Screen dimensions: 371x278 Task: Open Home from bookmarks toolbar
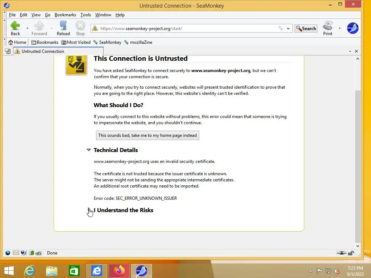pyautogui.click(x=17, y=42)
